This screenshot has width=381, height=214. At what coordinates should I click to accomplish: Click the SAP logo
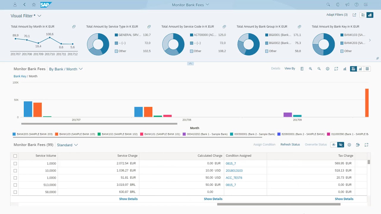(x=46, y=5)
